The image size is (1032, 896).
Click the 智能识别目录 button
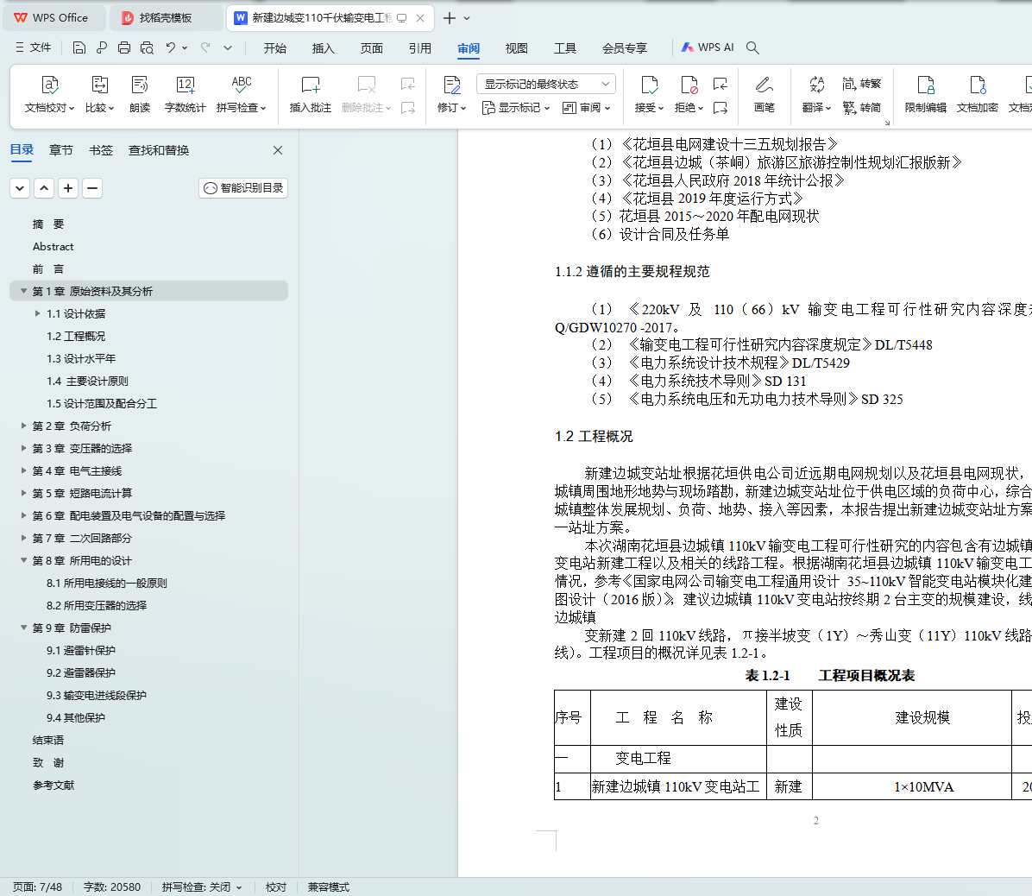pos(243,188)
